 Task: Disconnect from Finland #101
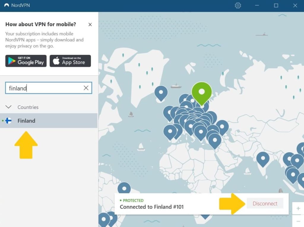click(x=265, y=203)
